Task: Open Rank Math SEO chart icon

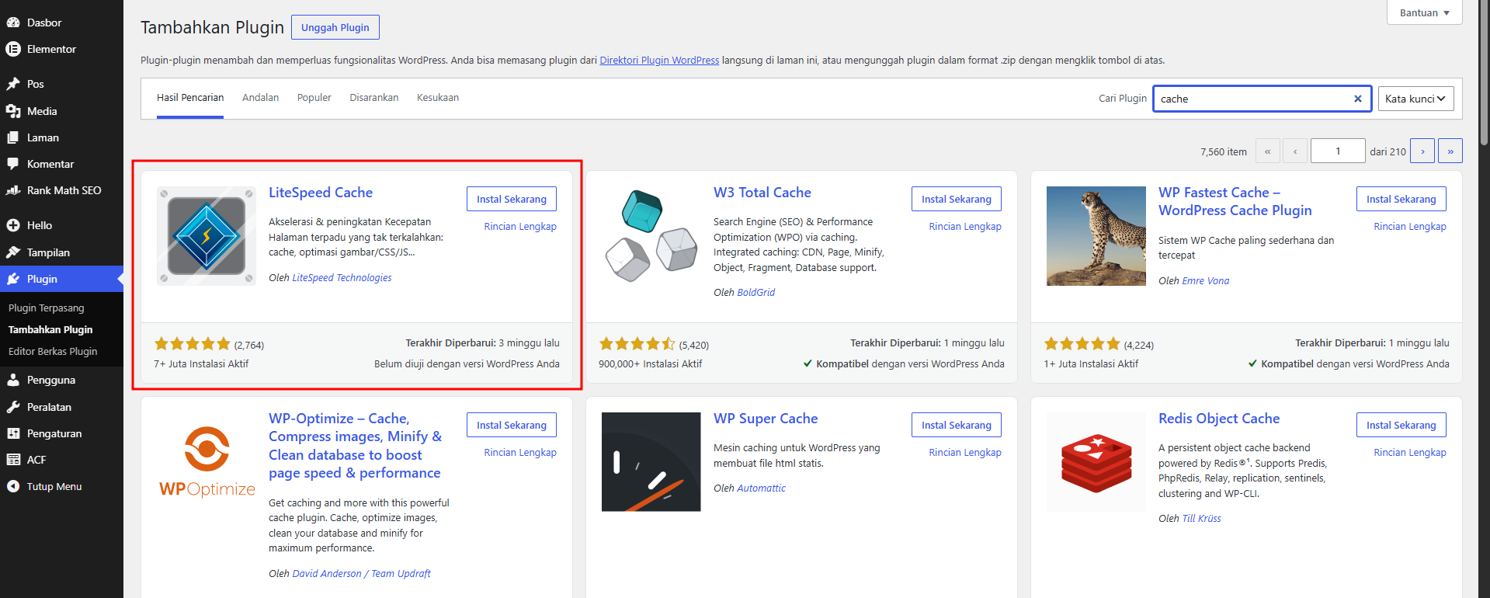Action: (13, 190)
